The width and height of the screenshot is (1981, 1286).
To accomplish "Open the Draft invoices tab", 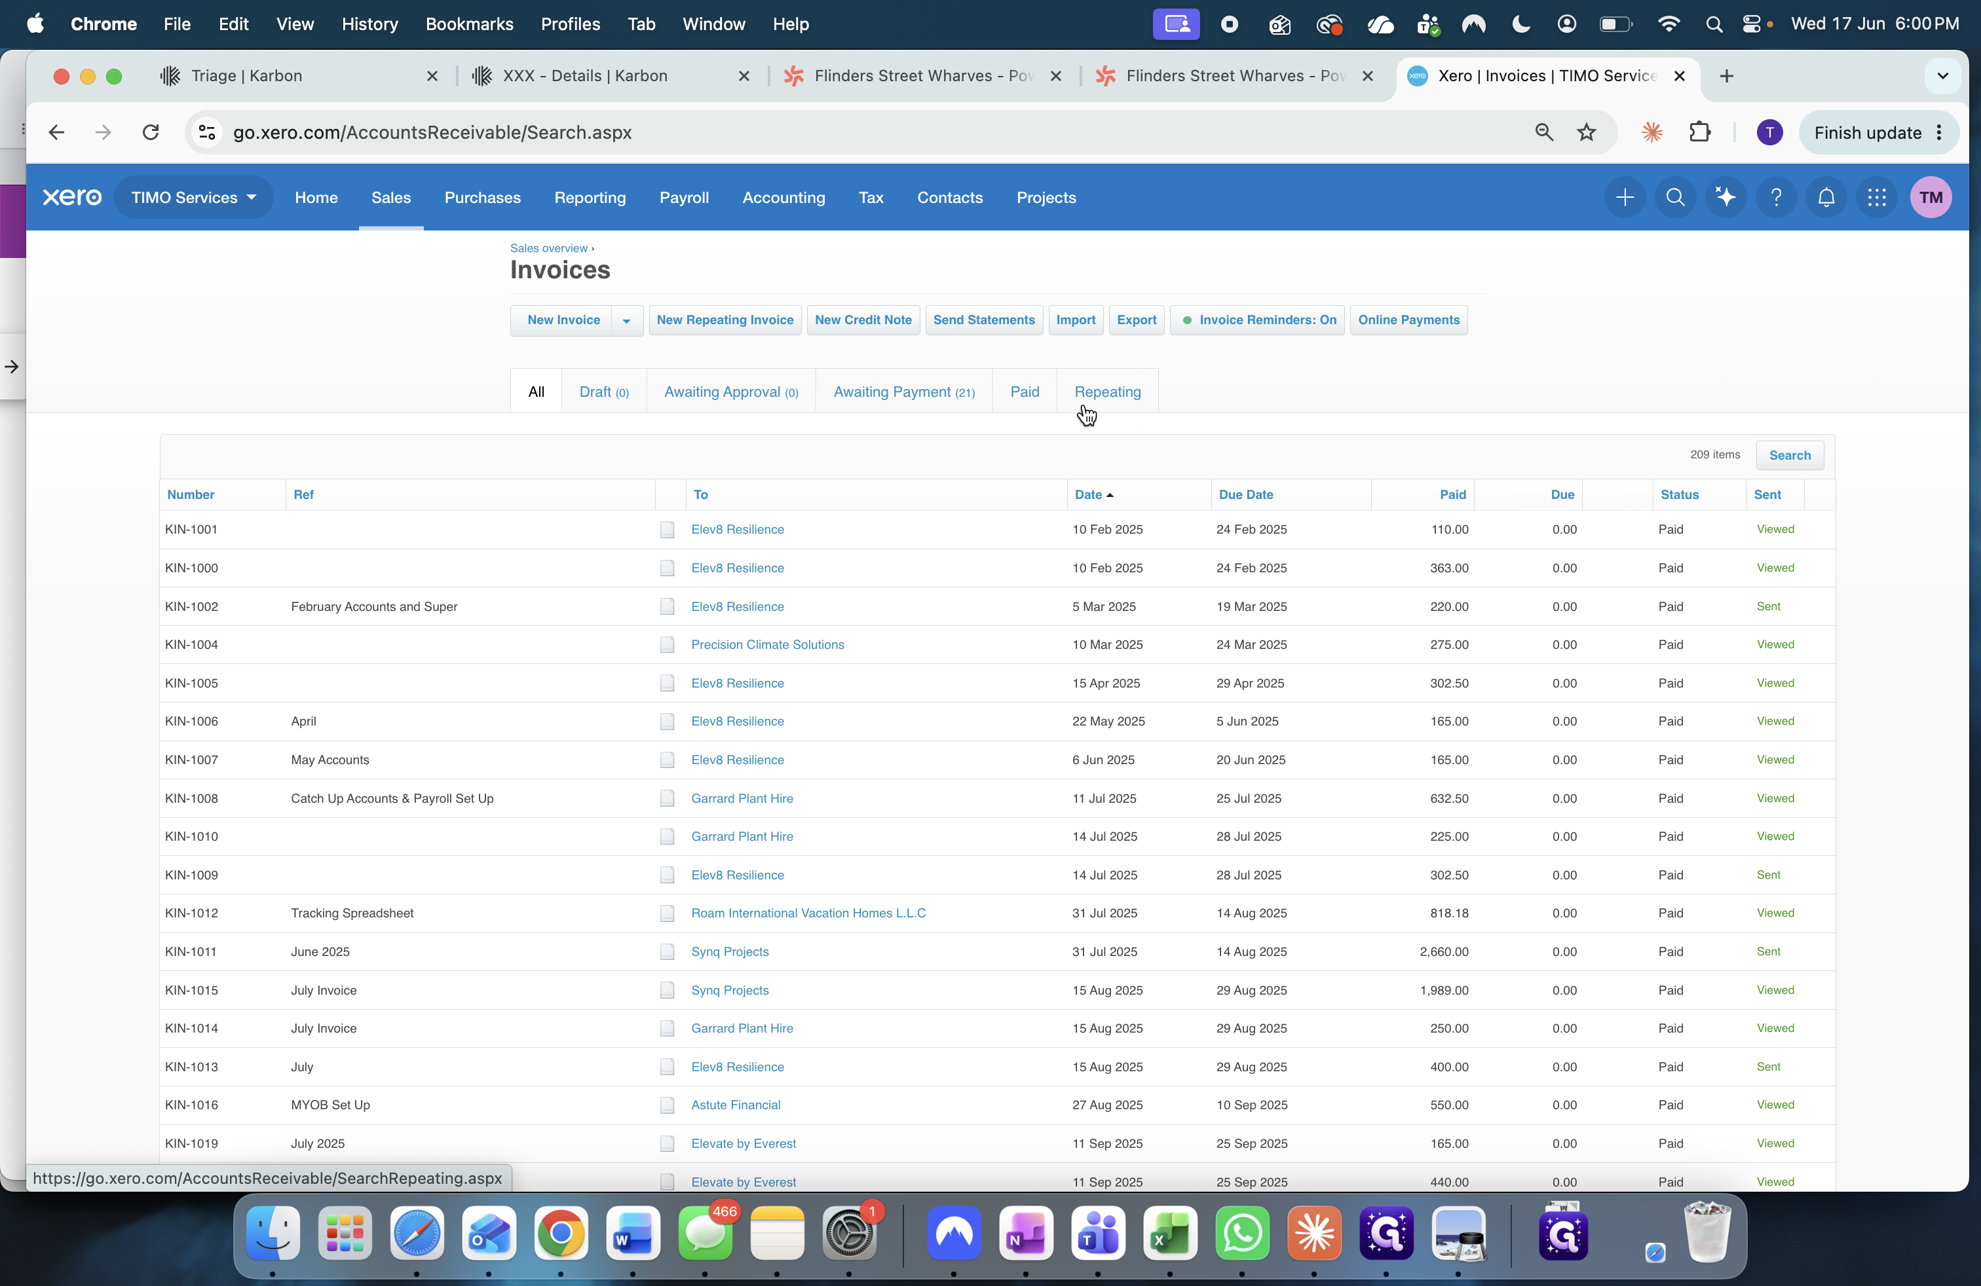I will 604,392.
